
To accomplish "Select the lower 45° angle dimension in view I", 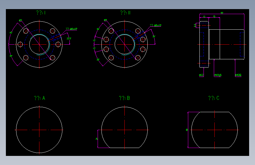I will pyautogui.click(x=11, y=56).
